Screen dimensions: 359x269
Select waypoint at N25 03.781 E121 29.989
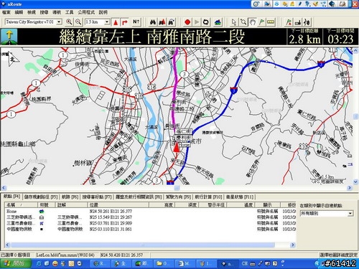151,223
